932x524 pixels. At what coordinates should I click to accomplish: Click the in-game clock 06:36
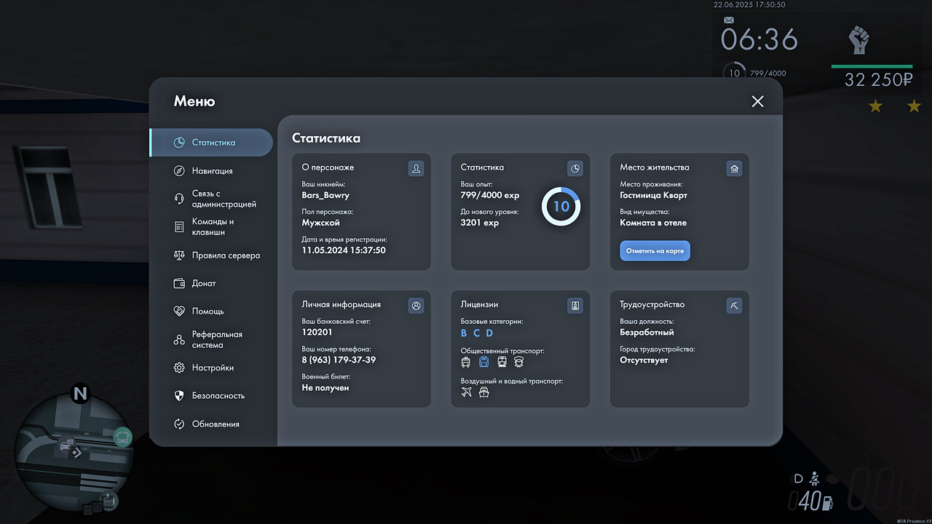pyautogui.click(x=759, y=39)
